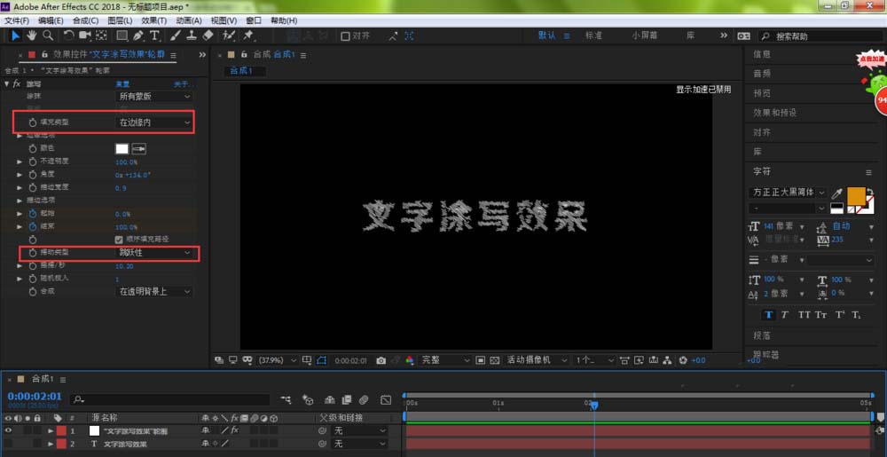The height and width of the screenshot is (457, 887).
Task: Expand layer 1 twirl arrow in timeline
Action: pos(51,431)
